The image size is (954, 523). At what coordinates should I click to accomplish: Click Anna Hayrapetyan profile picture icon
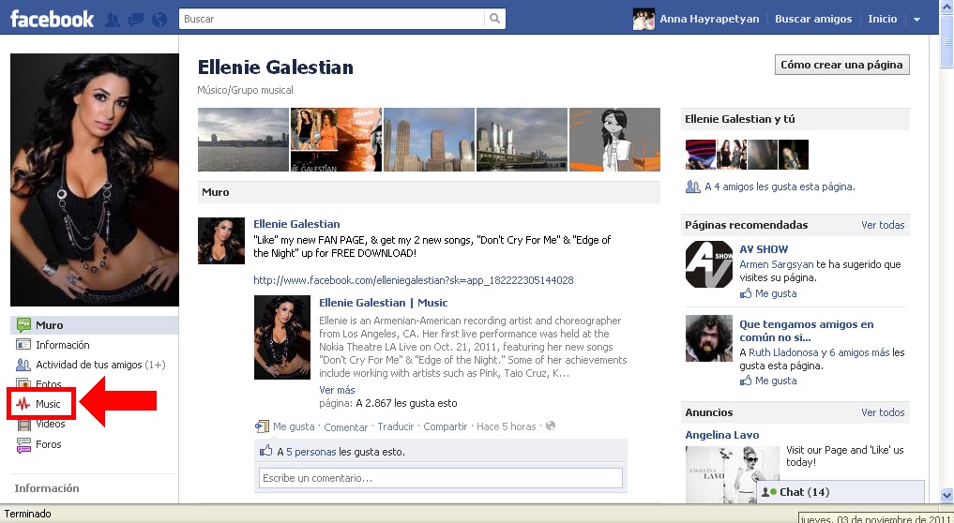click(644, 19)
